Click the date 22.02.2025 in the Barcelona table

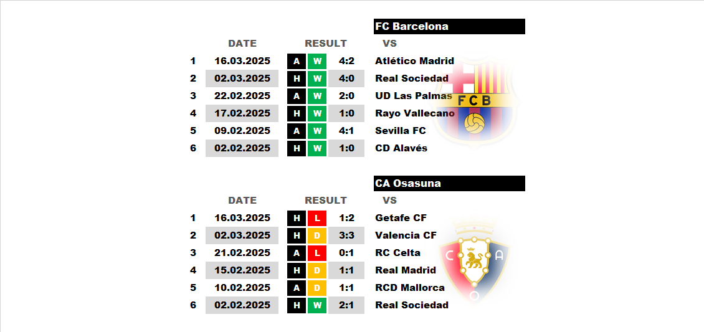(x=242, y=96)
